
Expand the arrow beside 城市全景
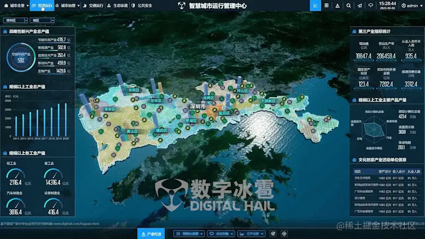[x=28, y=6]
